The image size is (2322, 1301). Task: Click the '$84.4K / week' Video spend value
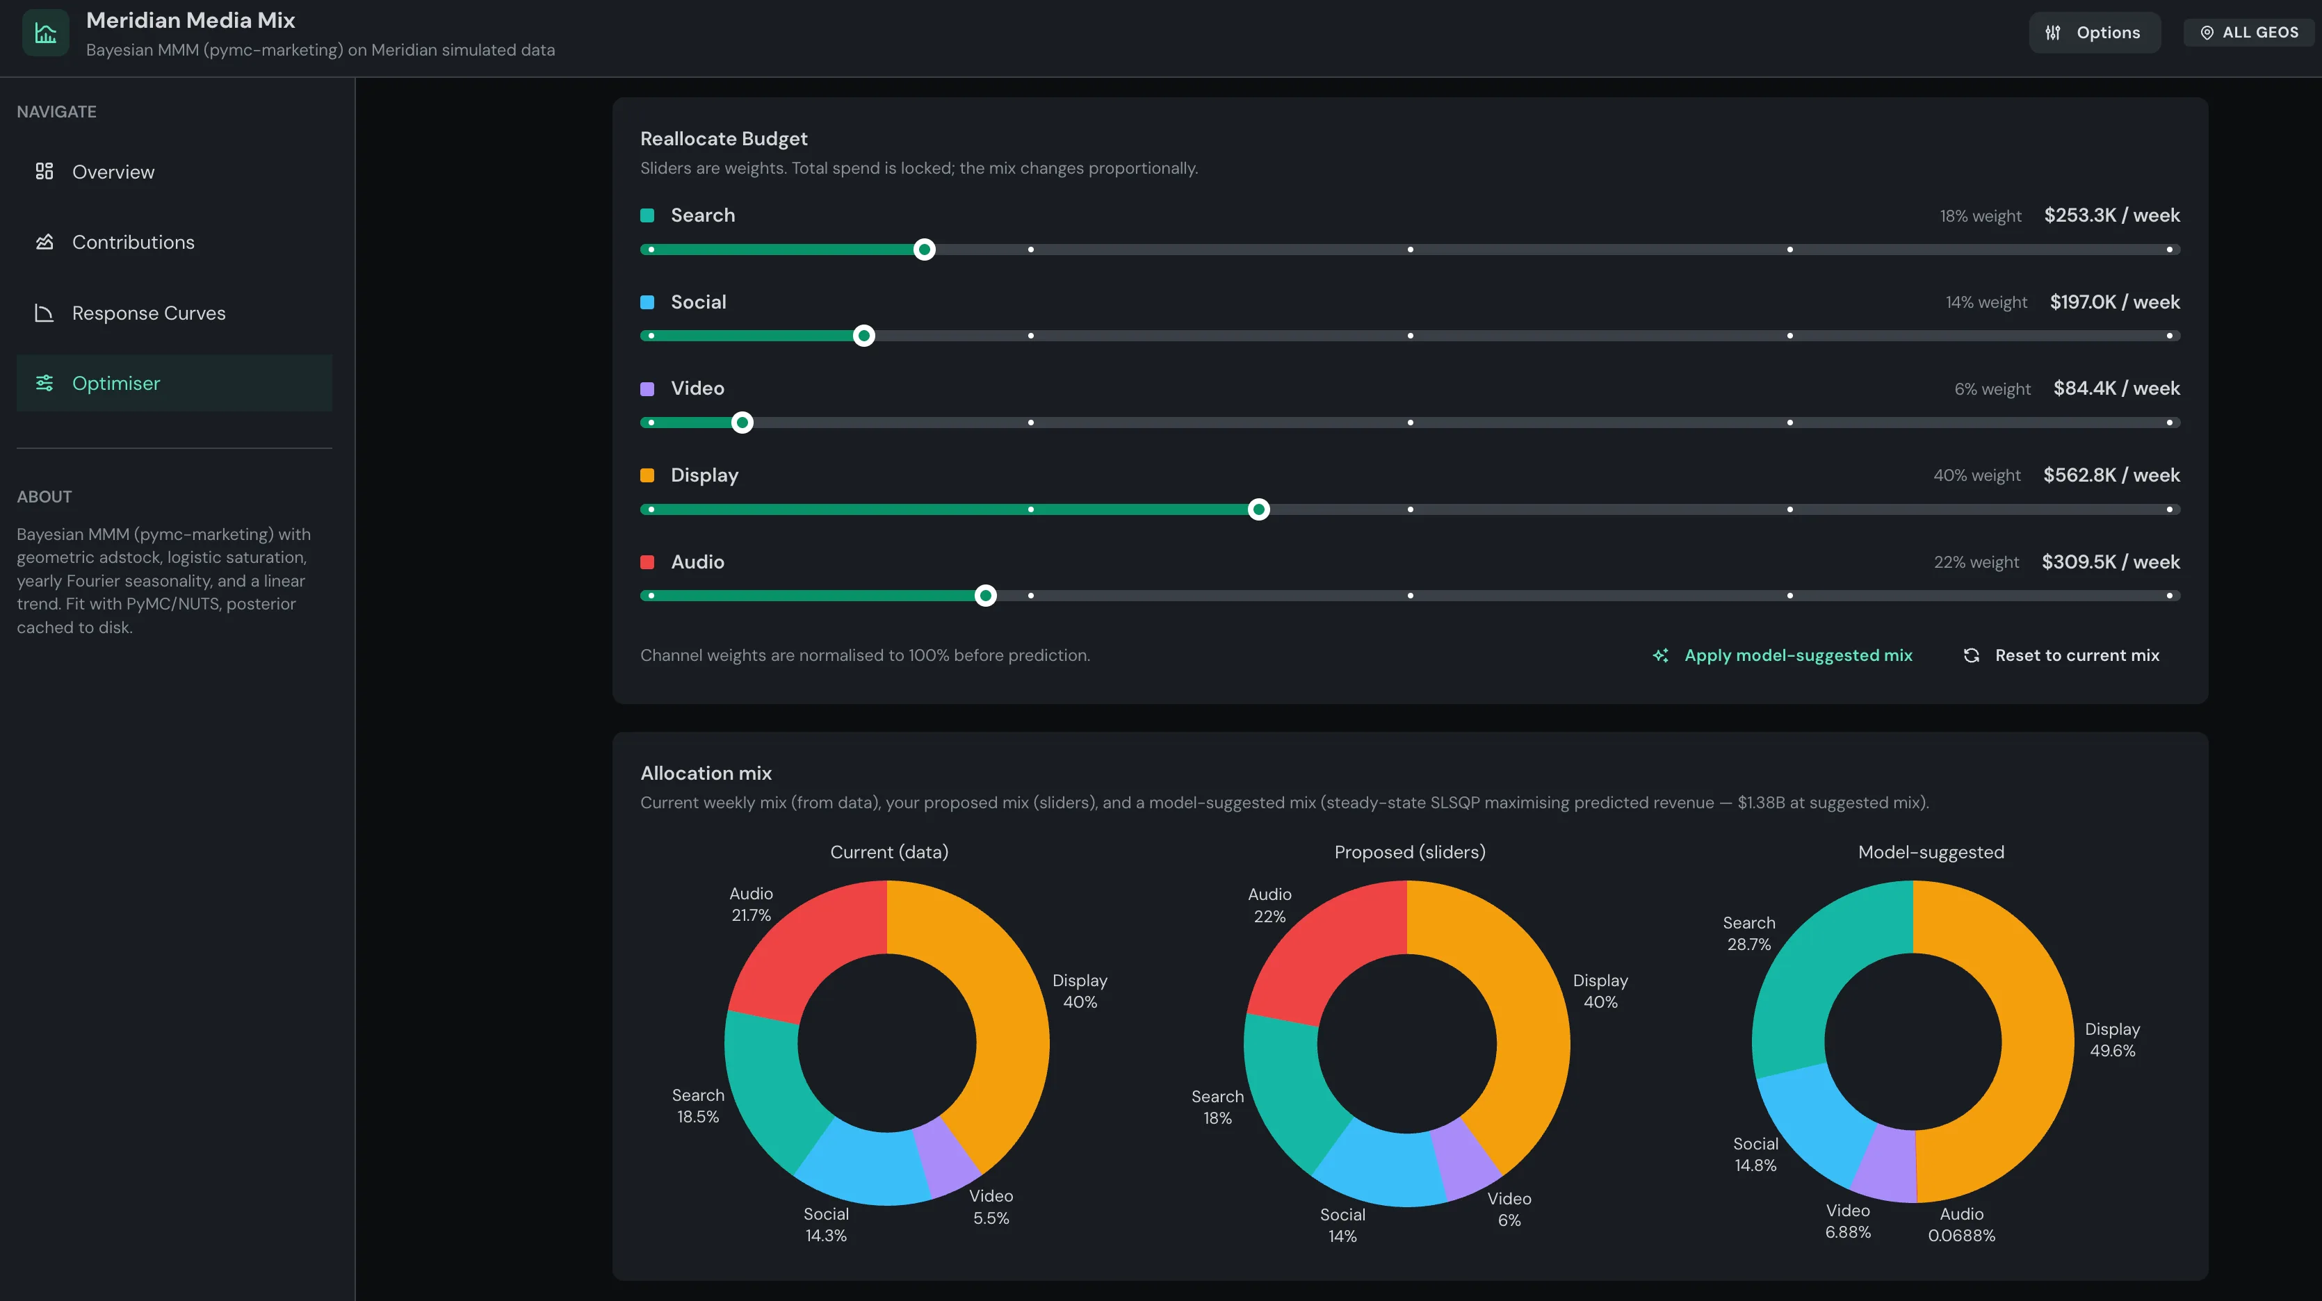click(x=2116, y=388)
